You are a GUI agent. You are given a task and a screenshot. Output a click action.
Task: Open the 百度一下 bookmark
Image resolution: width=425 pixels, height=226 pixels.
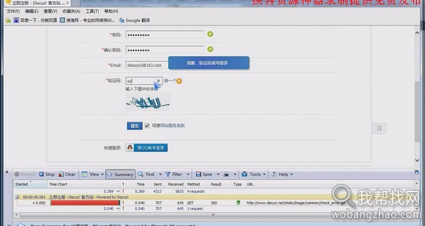pos(35,20)
